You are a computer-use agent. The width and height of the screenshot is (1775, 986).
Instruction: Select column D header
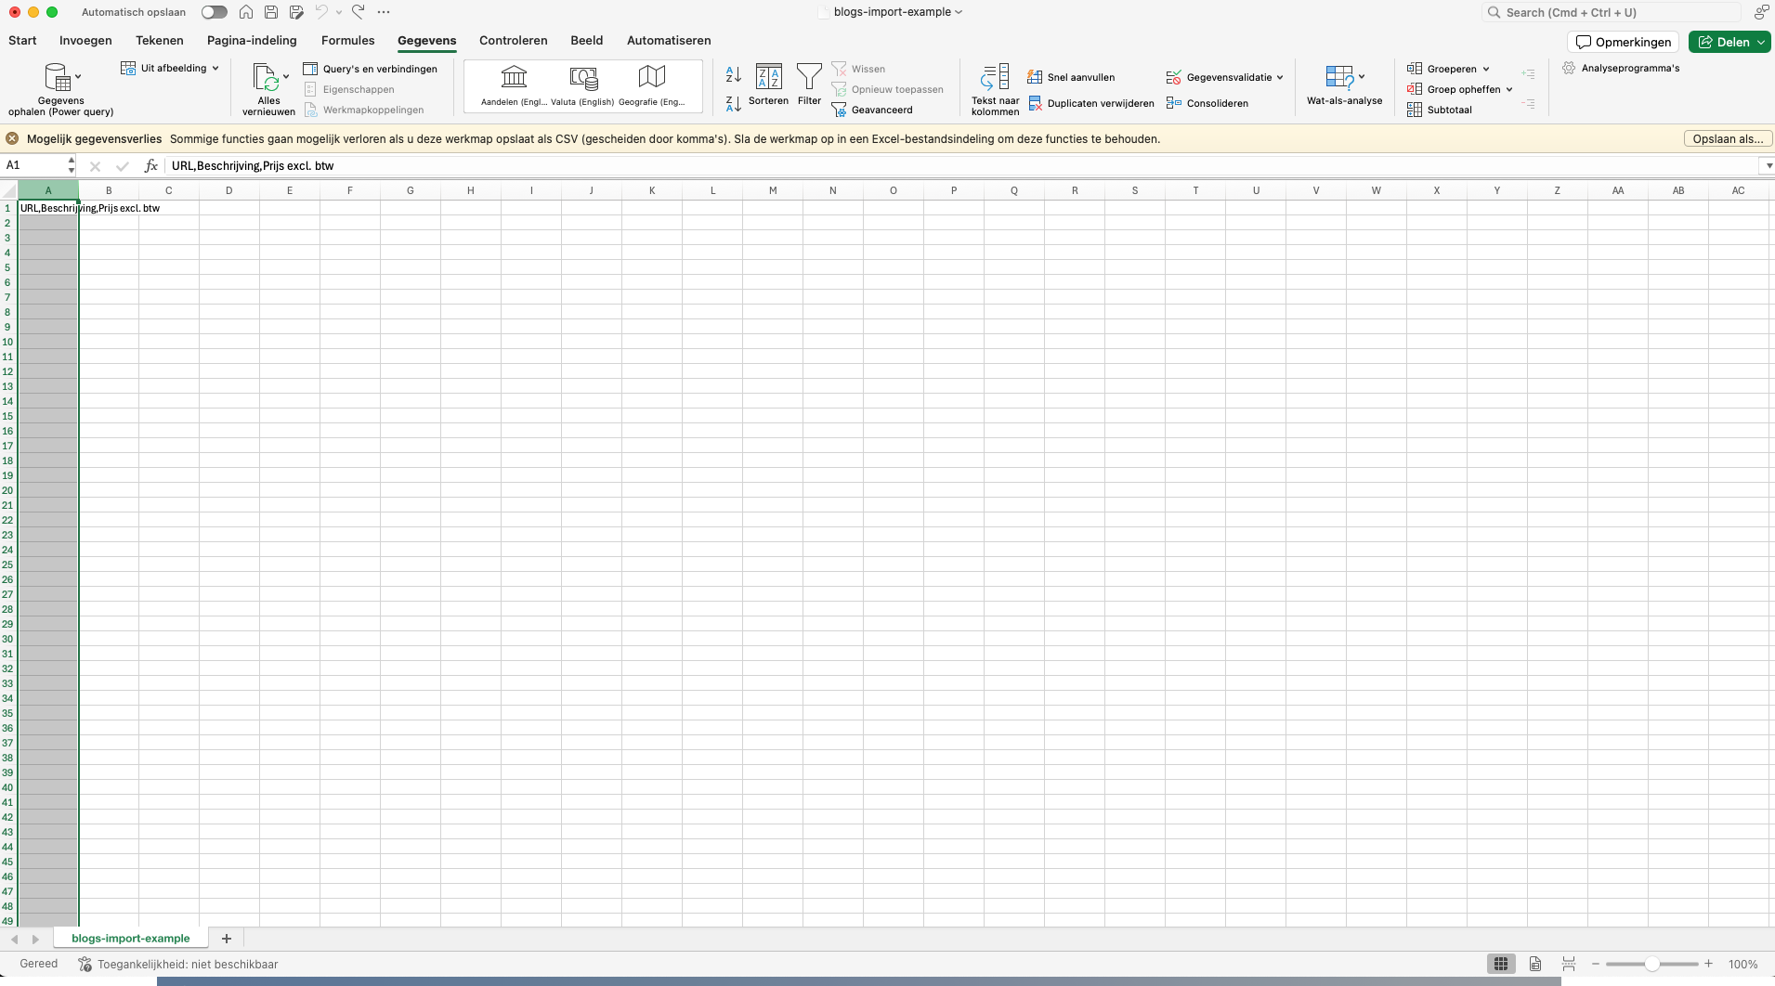click(x=228, y=190)
